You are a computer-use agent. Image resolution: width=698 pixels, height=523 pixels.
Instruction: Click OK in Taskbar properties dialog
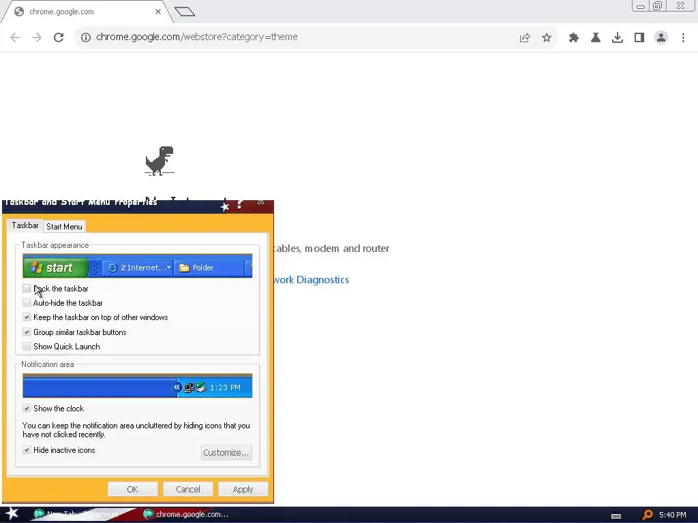coord(133,489)
